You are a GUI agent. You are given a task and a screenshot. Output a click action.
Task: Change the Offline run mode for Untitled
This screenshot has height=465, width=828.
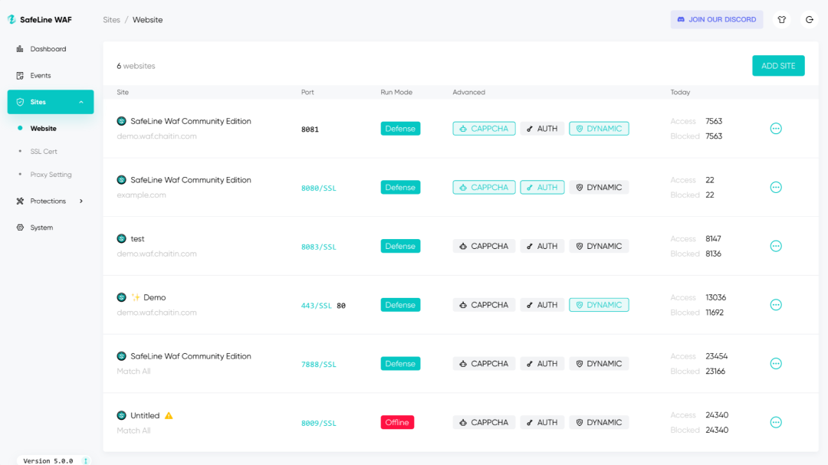click(x=397, y=422)
